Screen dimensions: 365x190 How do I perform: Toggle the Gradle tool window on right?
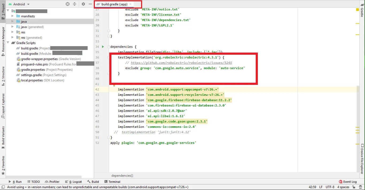click(x=362, y=10)
